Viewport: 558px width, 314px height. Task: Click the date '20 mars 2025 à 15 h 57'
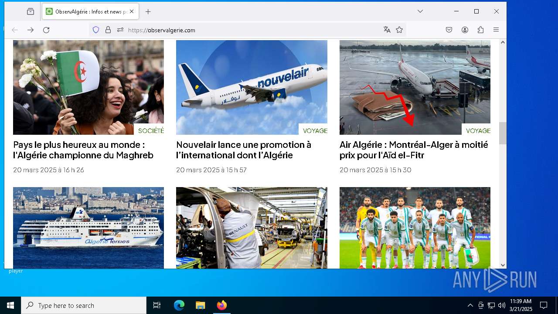click(211, 170)
